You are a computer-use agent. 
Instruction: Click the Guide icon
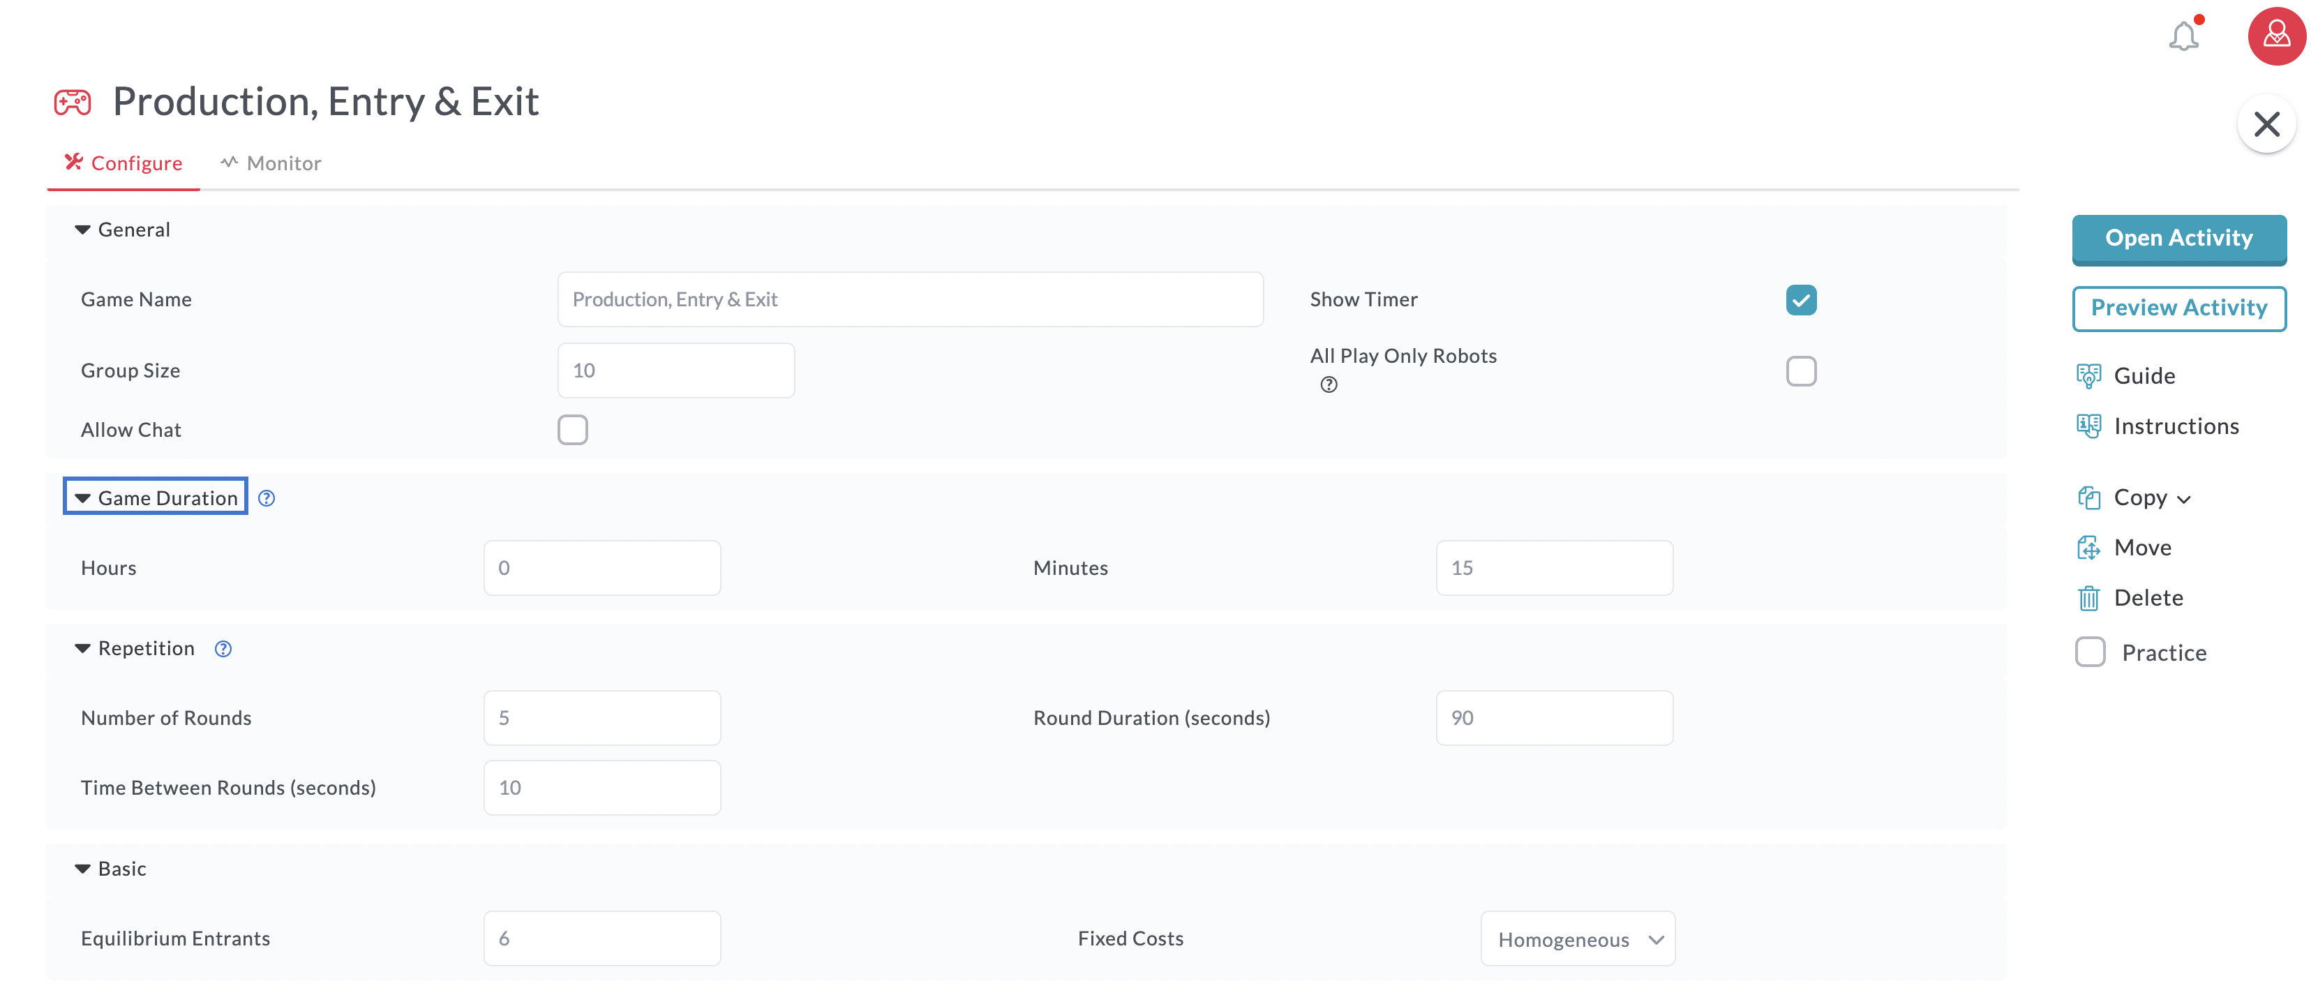pos(2088,376)
